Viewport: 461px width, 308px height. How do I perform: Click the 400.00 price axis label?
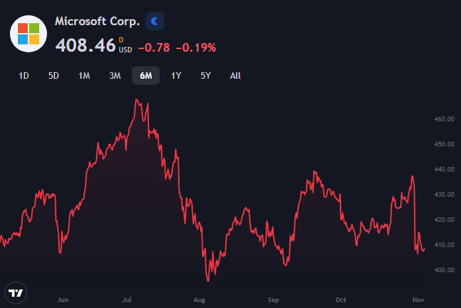click(444, 270)
